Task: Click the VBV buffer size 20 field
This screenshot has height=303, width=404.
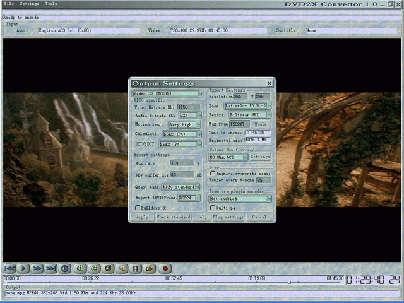Action: (x=182, y=175)
